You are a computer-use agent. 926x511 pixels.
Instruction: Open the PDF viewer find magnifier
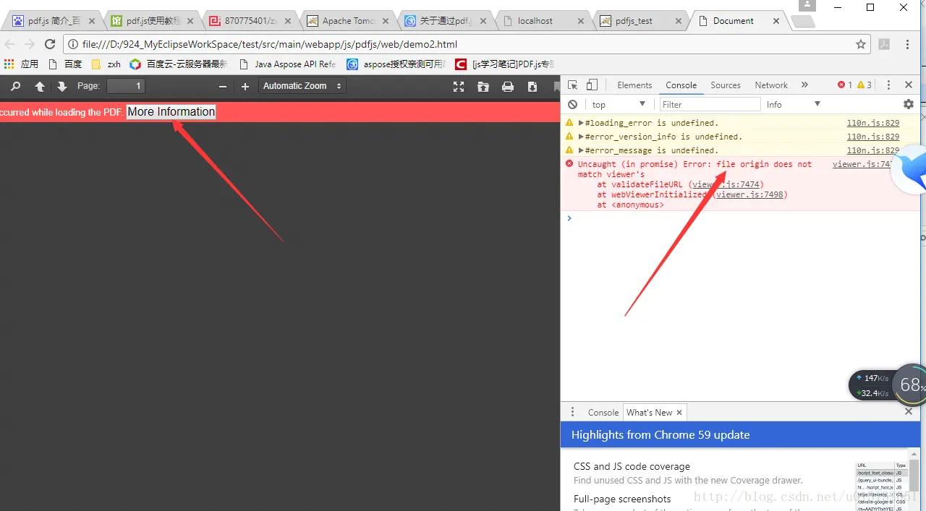tap(16, 86)
